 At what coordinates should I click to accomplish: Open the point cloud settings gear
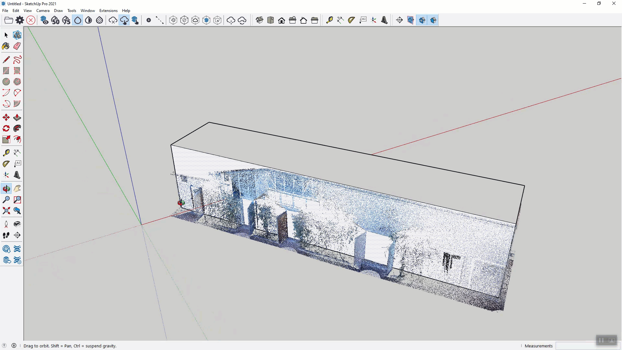(x=20, y=20)
